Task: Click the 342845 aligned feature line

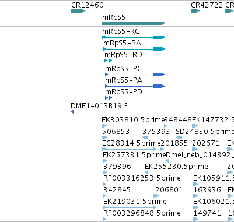Action: 131,196
